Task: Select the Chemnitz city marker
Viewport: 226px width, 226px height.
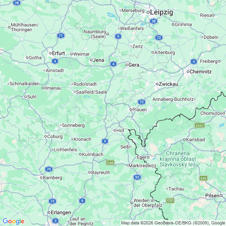Action: pyautogui.click(x=188, y=72)
